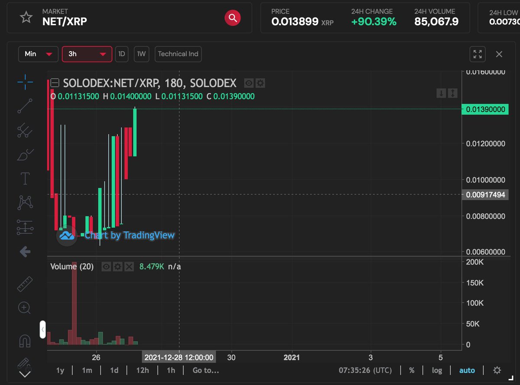Viewport: 520px width, 385px height.
Task: Select the brush drawing tool
Action: [x=25, y=155]
